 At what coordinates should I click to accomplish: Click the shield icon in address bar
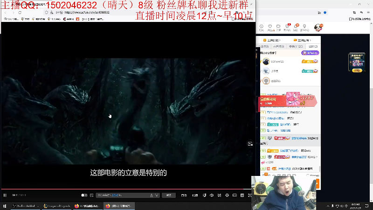[46, 13]
